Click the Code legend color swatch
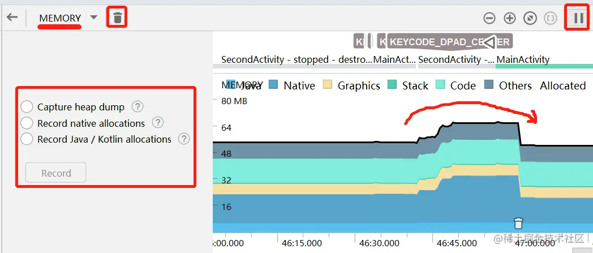This screenshot has height=253, width=593. tap(441, 85)
